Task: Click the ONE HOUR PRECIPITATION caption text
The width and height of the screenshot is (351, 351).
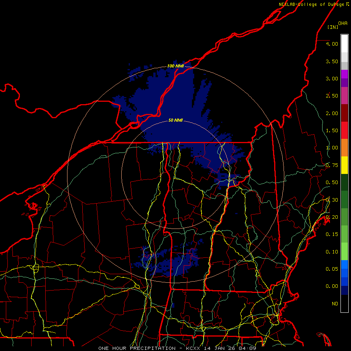Action: pos(137,348)
